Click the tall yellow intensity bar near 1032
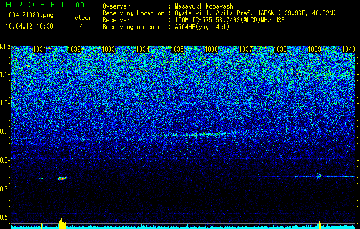The height and width of the screenshot is (229, 360). [61, 223]
